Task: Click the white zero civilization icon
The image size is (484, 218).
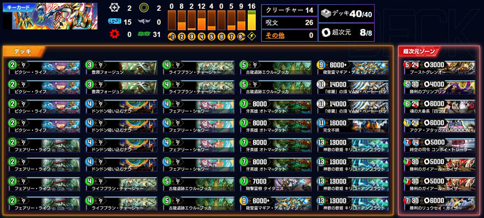Action: coord(114,8)
